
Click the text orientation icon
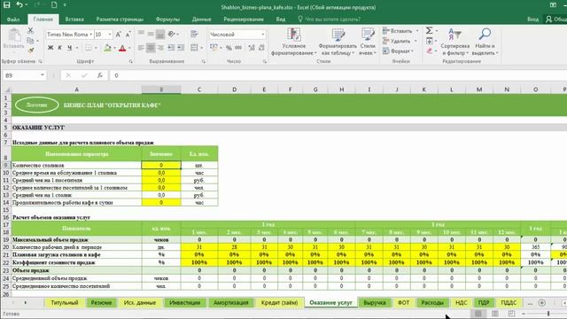[171, 34]
